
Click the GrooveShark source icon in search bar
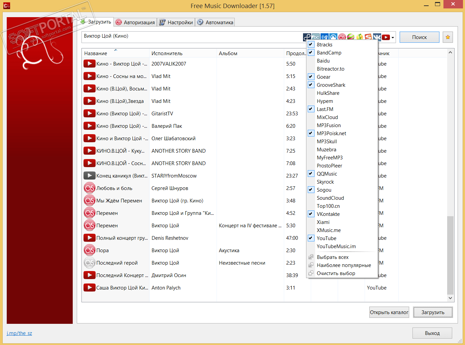point(333,37)
